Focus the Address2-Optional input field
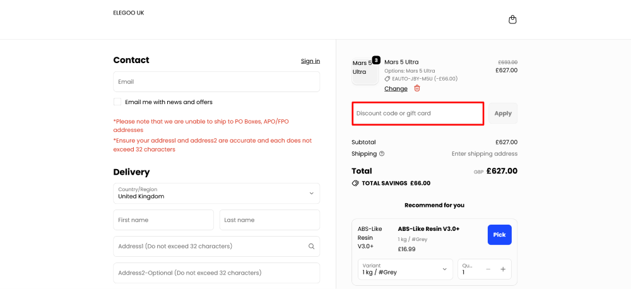631x289 pixels. coord(216,273)
